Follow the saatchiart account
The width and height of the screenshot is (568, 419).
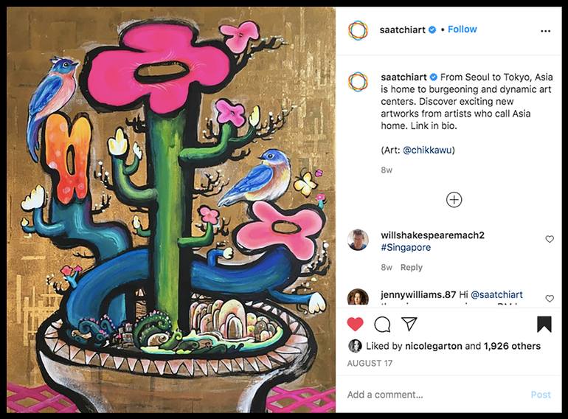(463, 30)
